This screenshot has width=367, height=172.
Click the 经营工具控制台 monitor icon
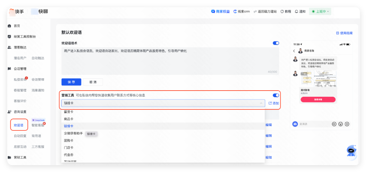coord(9,37)
